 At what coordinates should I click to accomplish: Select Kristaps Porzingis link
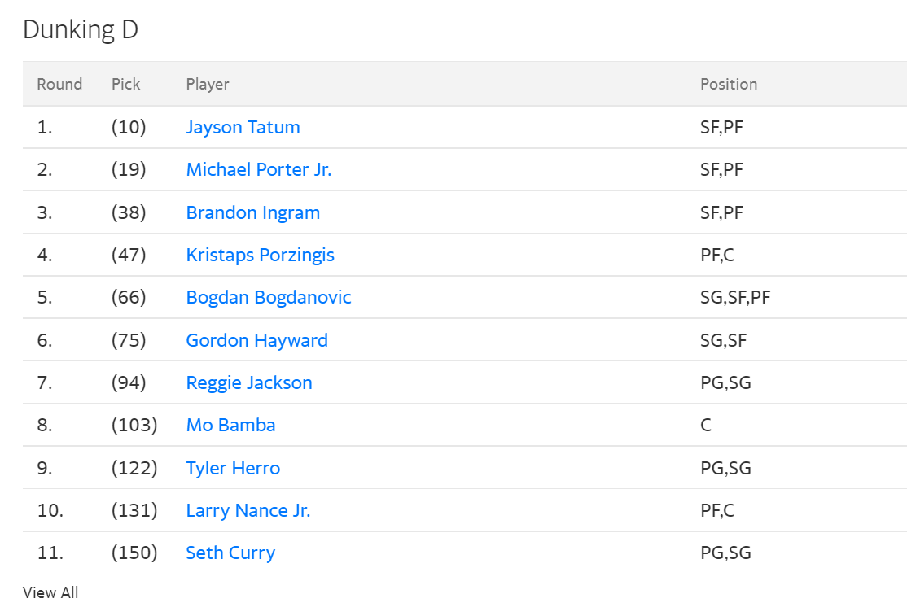pyautogui.click(x=260, y=255)
